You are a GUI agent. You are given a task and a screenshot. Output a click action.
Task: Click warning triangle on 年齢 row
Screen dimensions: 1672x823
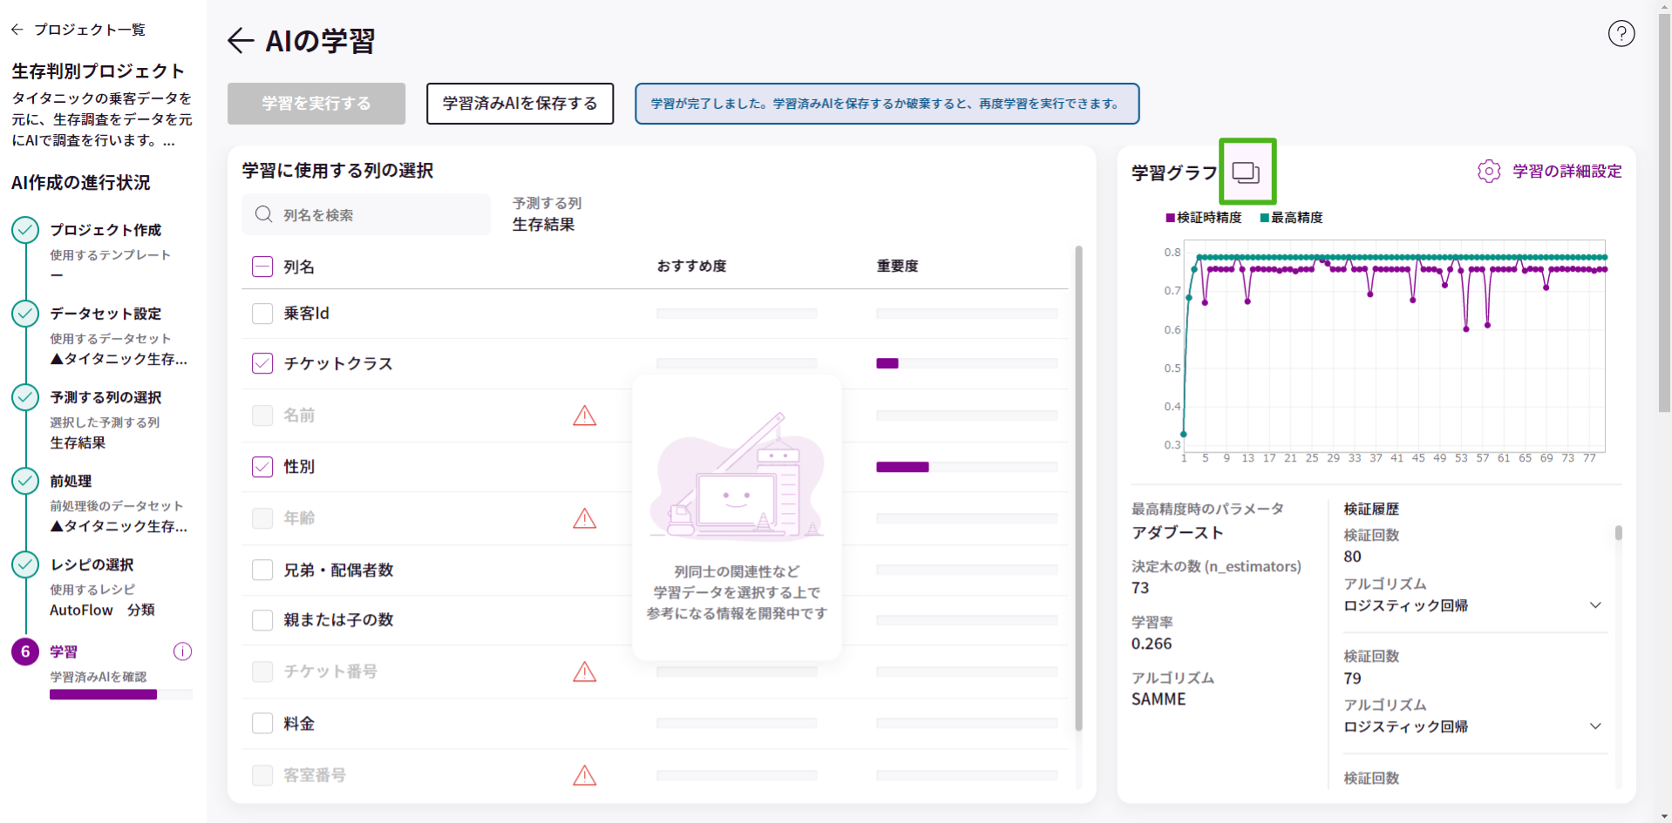[x=585, y=518]
